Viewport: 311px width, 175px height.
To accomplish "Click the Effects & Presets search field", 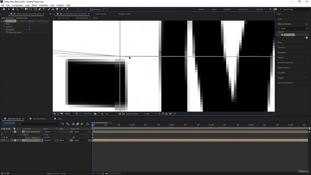I will 293,28.
